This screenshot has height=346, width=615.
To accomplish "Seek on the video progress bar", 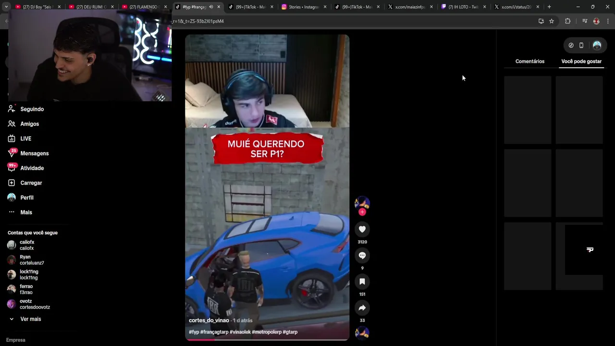I will (x=267, y=339).
